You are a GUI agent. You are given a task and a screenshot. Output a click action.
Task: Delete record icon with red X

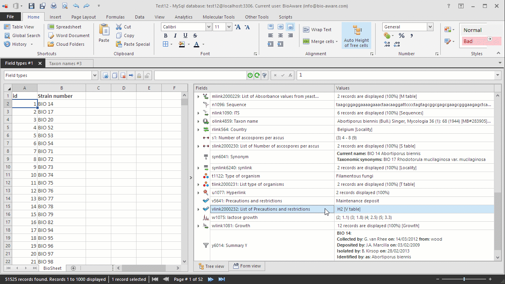pyautogui.click(x=123, y=75)
